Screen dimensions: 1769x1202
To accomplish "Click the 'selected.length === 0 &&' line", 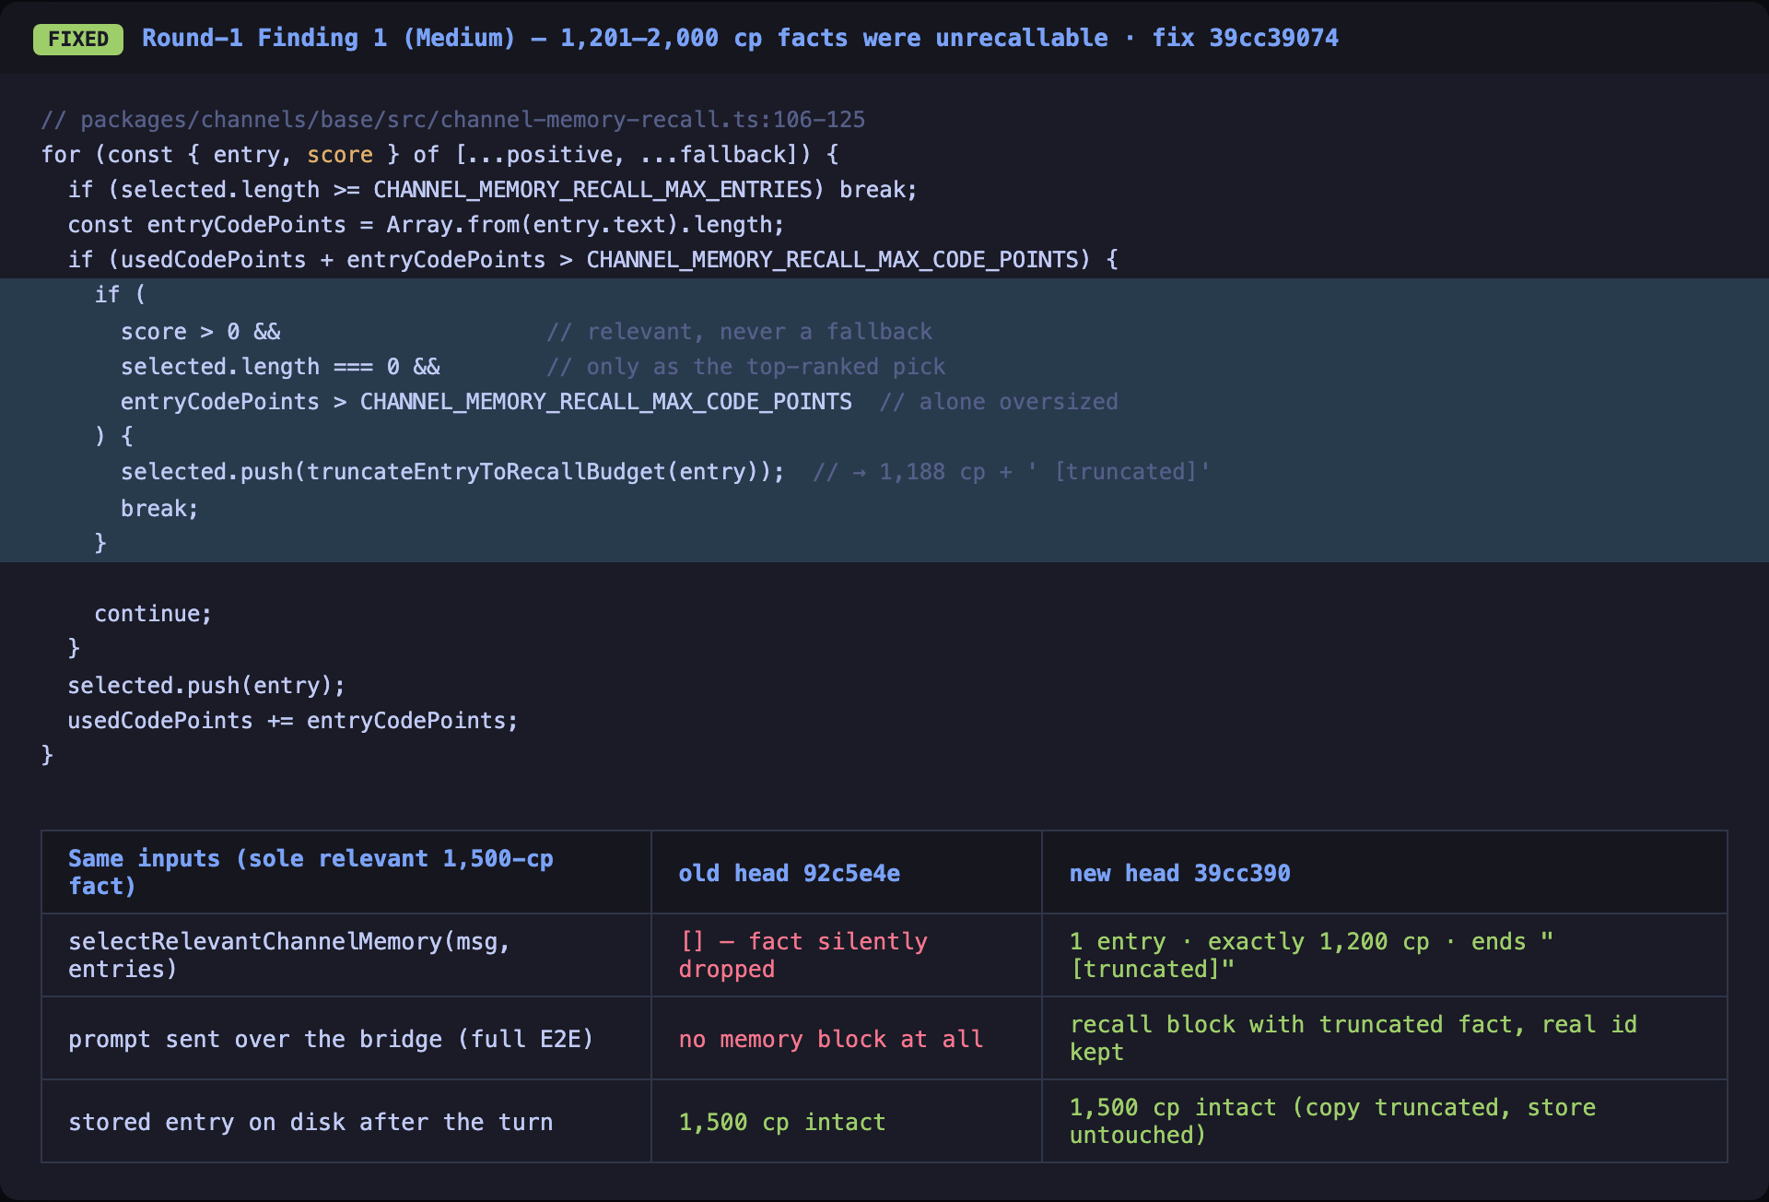I will [280, 367].
